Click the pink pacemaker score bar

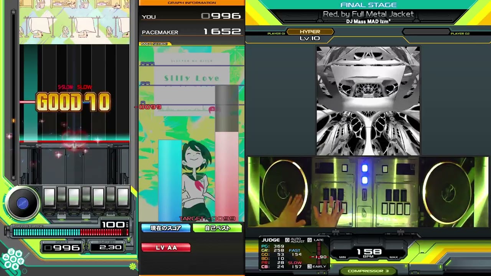pos(226,176)
